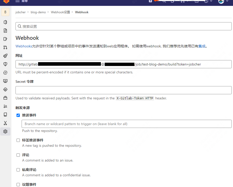
Task: Follow the 集成 link in the description
Action: tap(202, 46)
